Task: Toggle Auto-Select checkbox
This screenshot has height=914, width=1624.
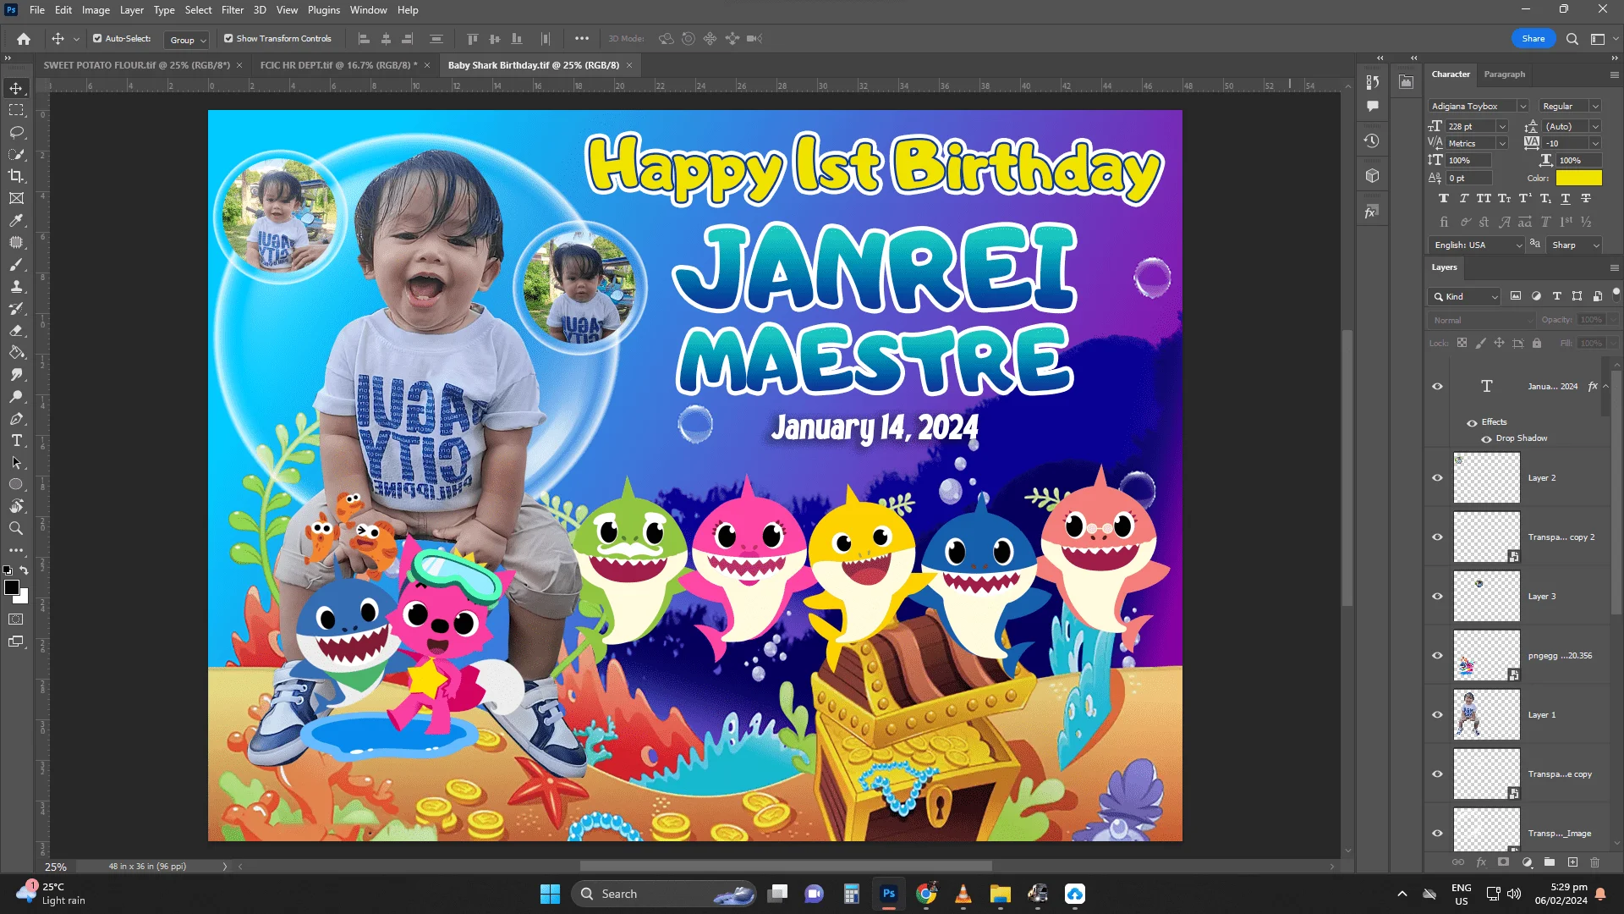Action: [97, 39]
